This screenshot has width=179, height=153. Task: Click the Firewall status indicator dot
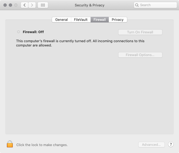[x=18, y=32]
